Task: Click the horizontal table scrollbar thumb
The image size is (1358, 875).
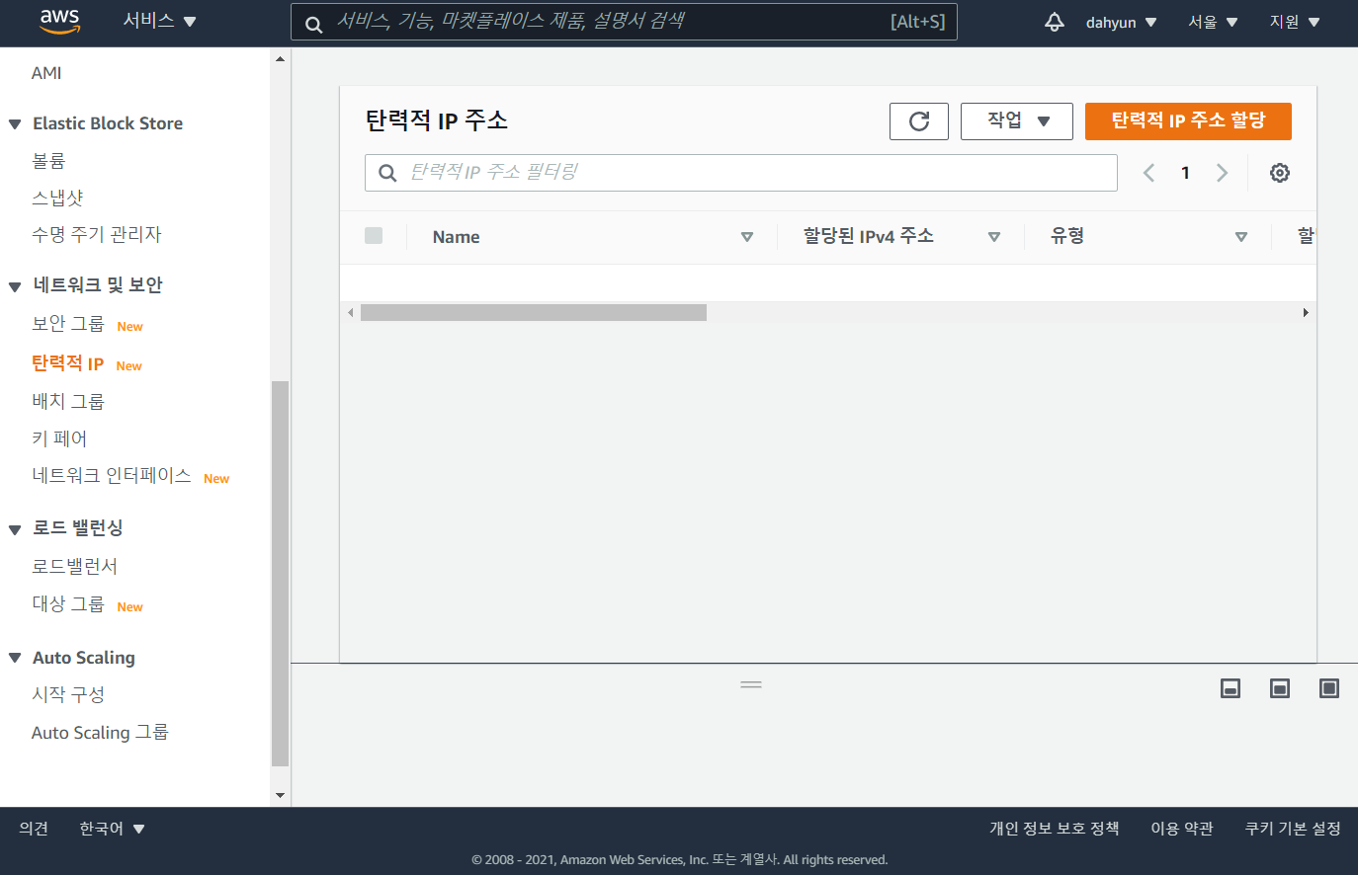Action: [534, 313]
